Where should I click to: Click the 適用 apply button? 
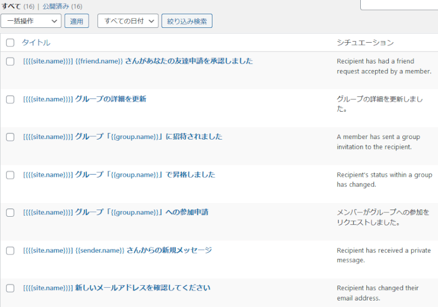tap(77, 21)
